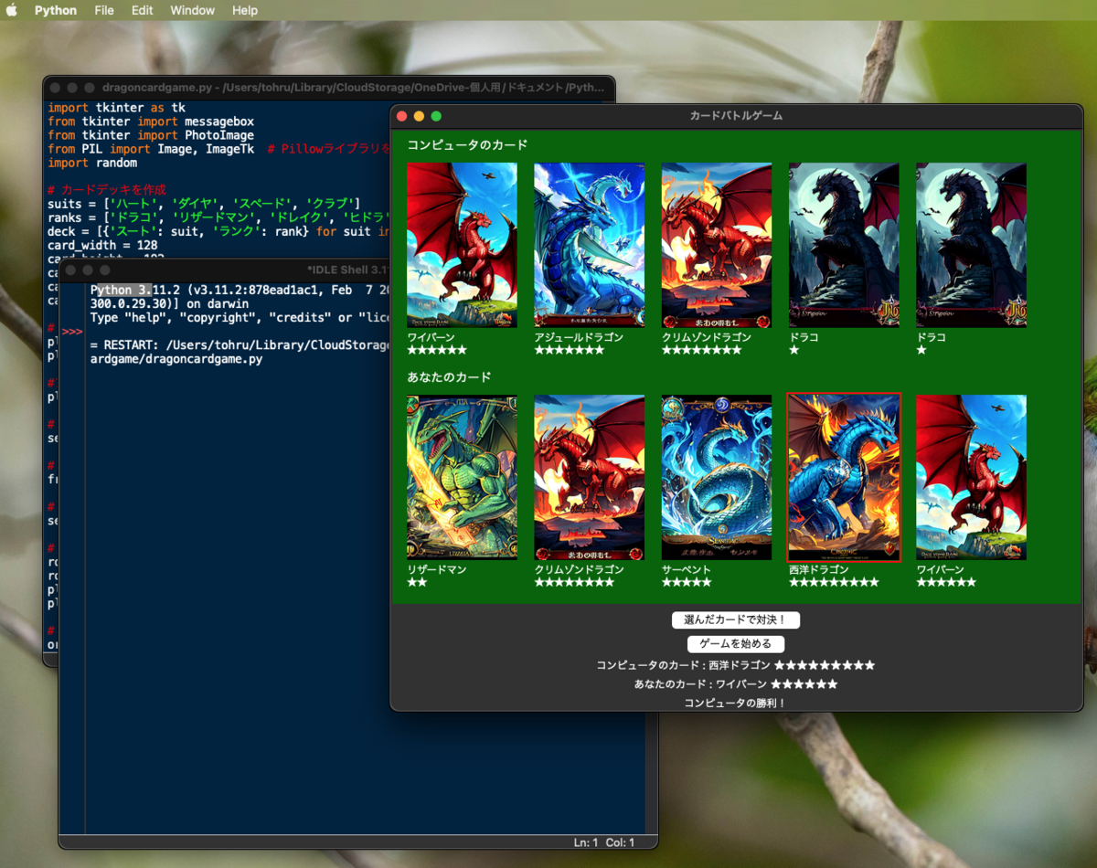This screenshot has width=1097, height=868.
Task: Select your ワイバーン card
Action: pos(971,477)
